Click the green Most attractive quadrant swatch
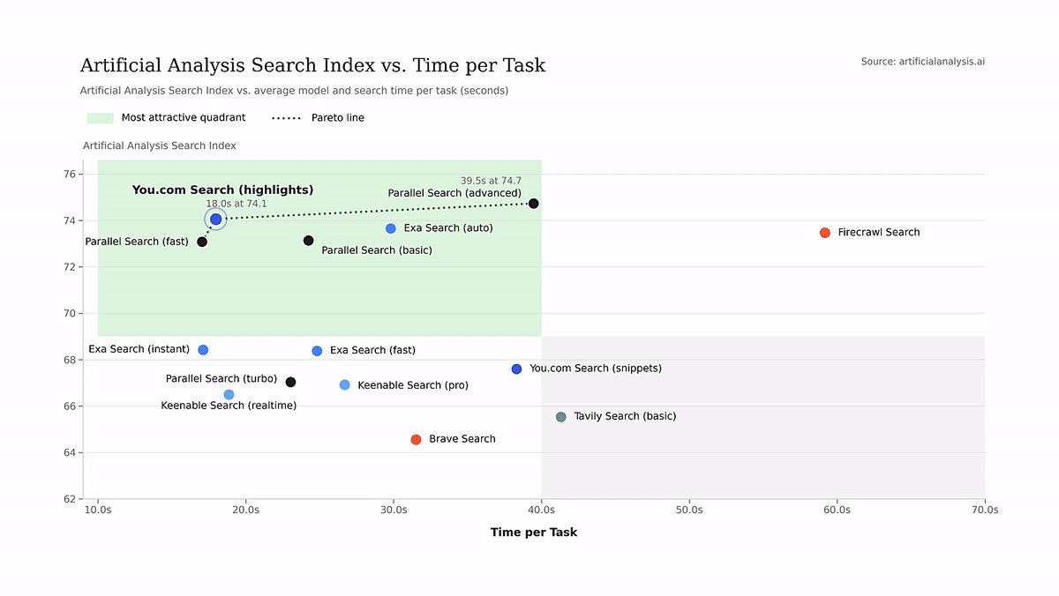Viewport: 1059px width, 596px height. click(x=100, y=118)
